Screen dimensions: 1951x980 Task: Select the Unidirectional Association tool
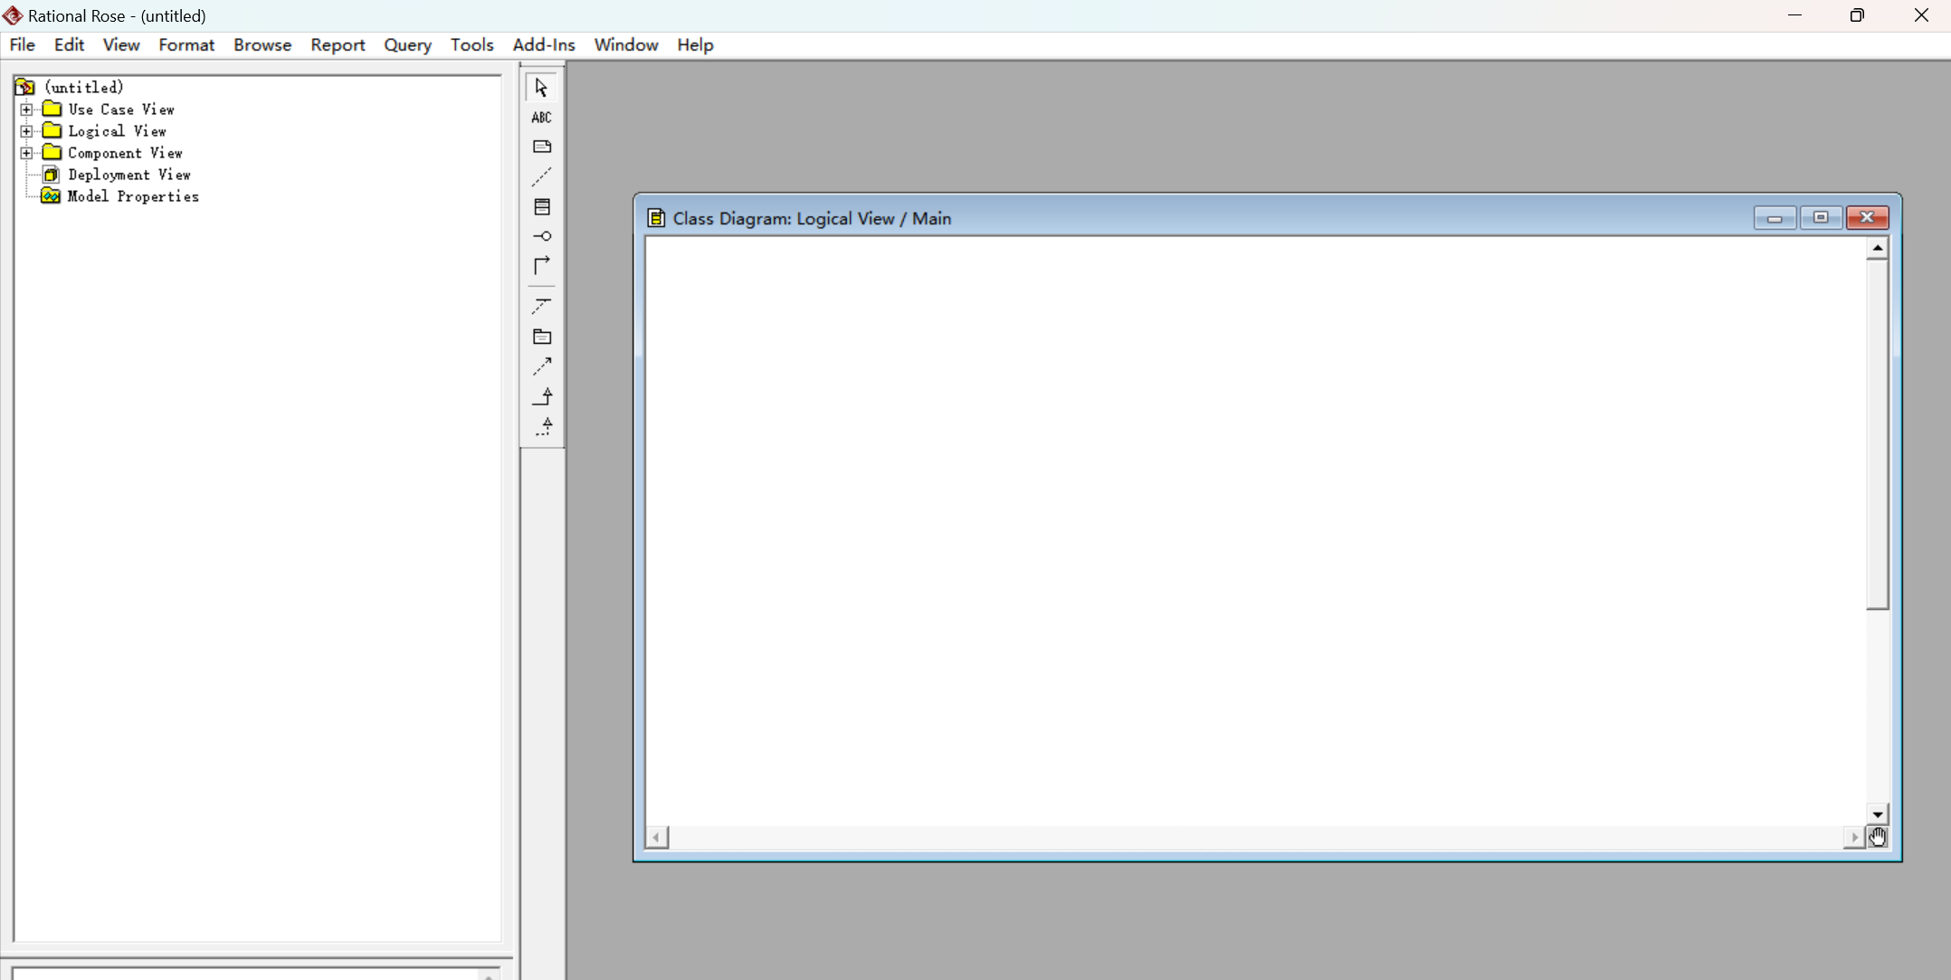[541, 266]
